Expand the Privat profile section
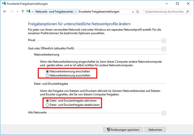This screenshot has height=135, width=194. (164, 41)
